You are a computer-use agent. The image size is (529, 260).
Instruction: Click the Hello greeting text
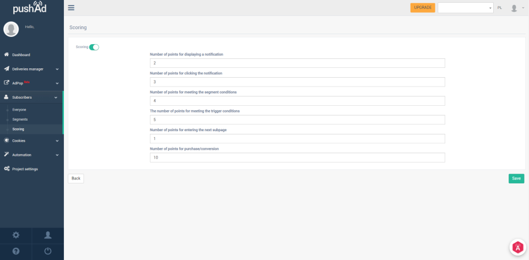coord(30,26)
